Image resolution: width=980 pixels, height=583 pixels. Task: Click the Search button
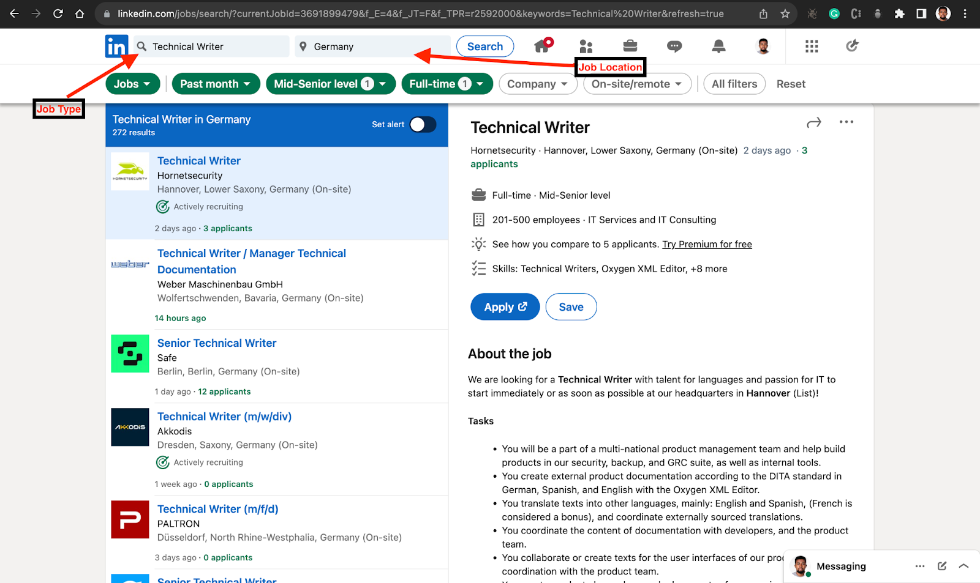point(485,46)
